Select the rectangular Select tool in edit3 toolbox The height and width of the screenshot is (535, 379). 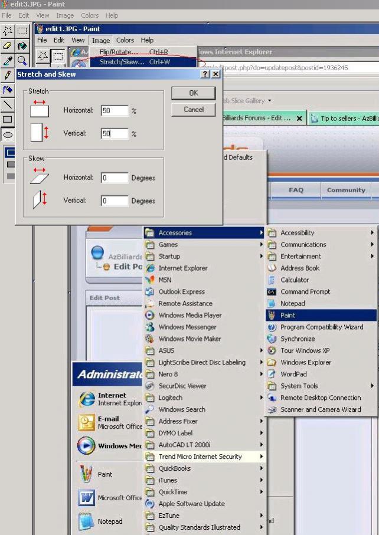coord(22,31)
